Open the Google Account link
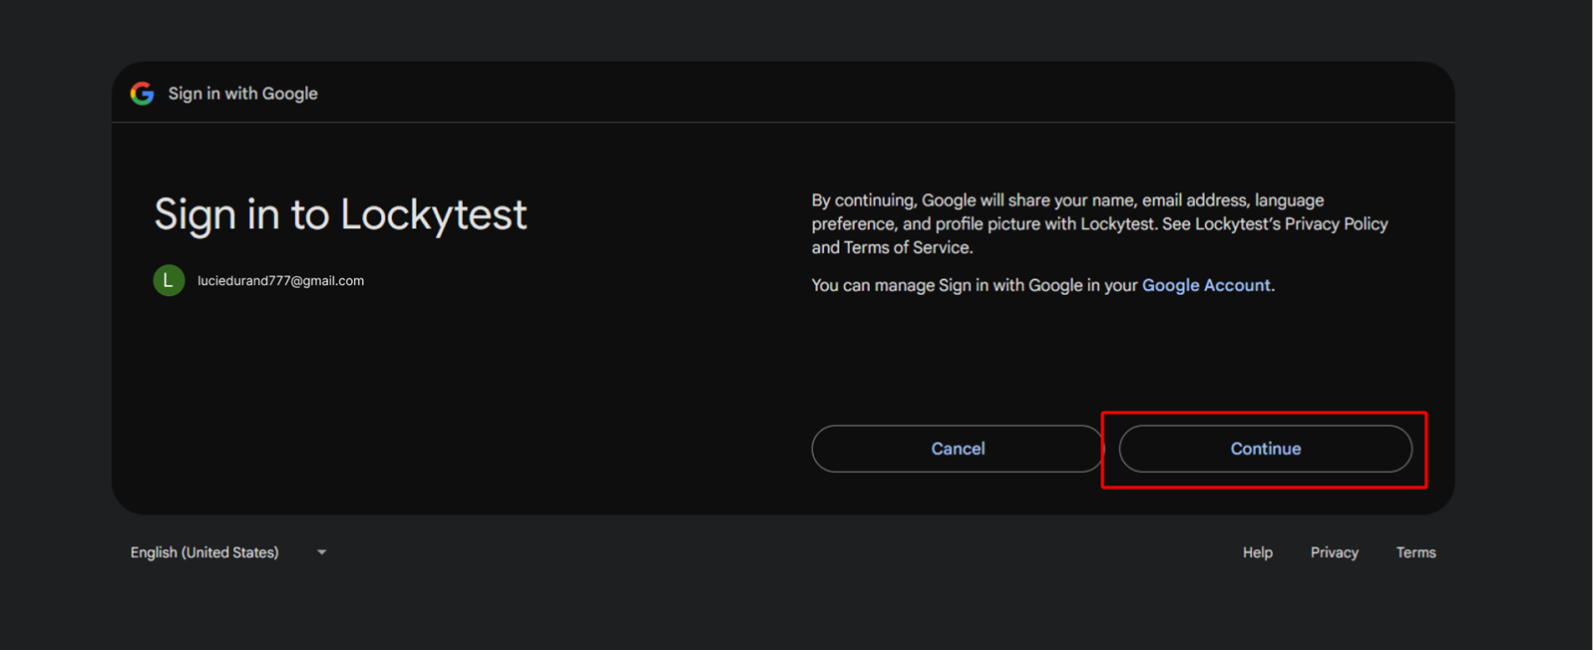The height and width of the screenshot is (650, 1593). click(1206, 285)
